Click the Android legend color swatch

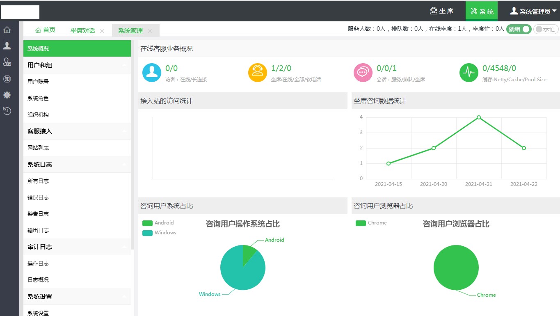[147, 223]
